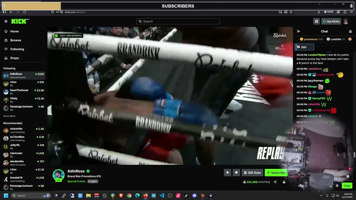Show hidden system tray icons
This screenshot has height=200, width=356.
coord(321,196)
